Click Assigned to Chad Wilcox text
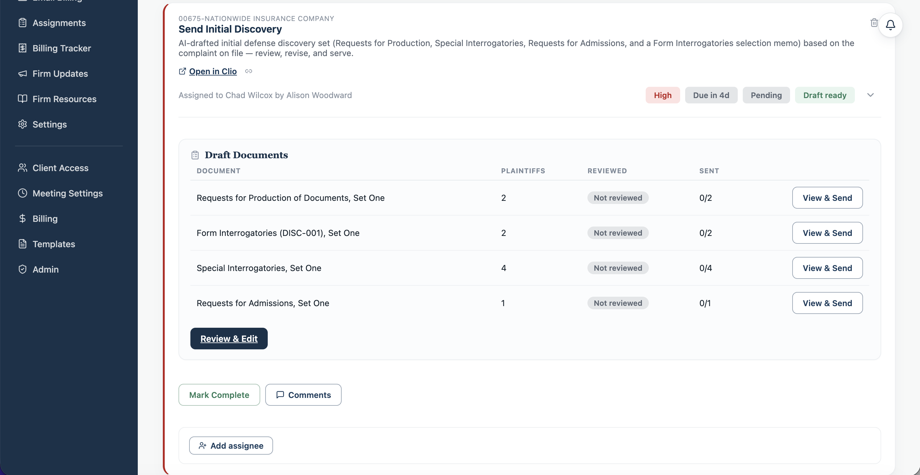 (265, 95)
